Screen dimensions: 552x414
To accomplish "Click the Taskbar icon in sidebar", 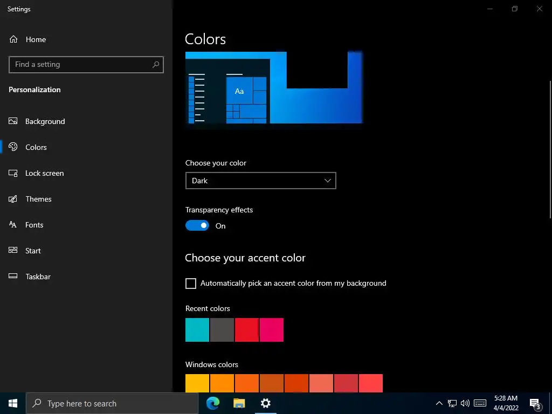I will point(13,276).
